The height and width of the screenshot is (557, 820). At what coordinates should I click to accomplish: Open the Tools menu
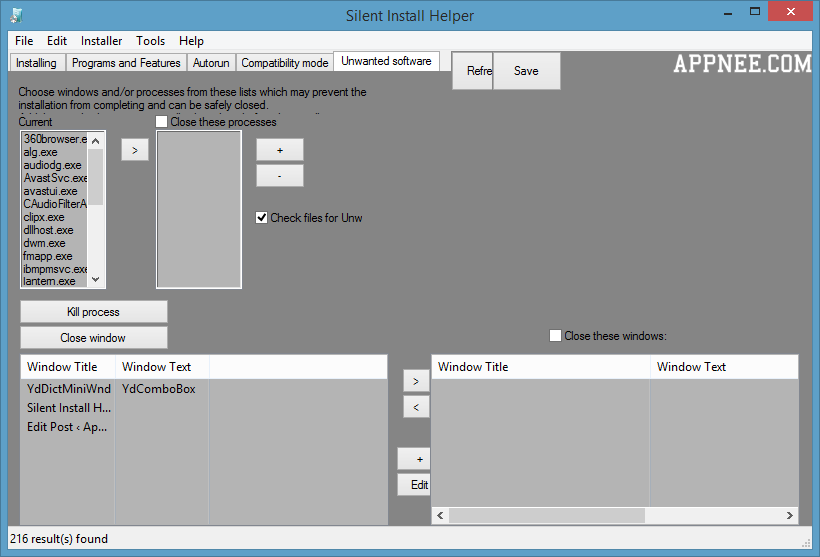(151, 41)
